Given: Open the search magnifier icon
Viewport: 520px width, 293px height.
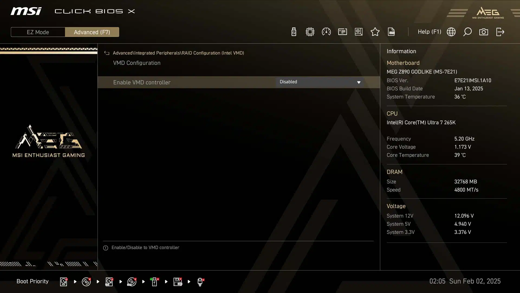Looking at the screenshot, I should click(467, 32).
